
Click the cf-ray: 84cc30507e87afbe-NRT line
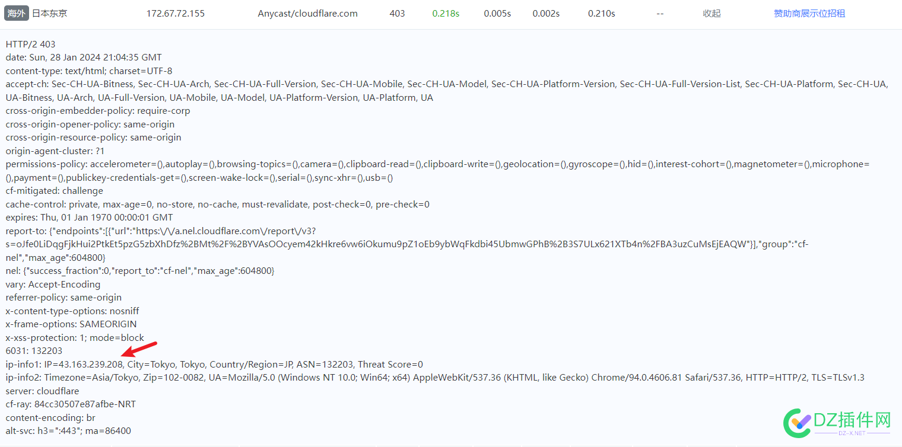(x=71, y=404)
